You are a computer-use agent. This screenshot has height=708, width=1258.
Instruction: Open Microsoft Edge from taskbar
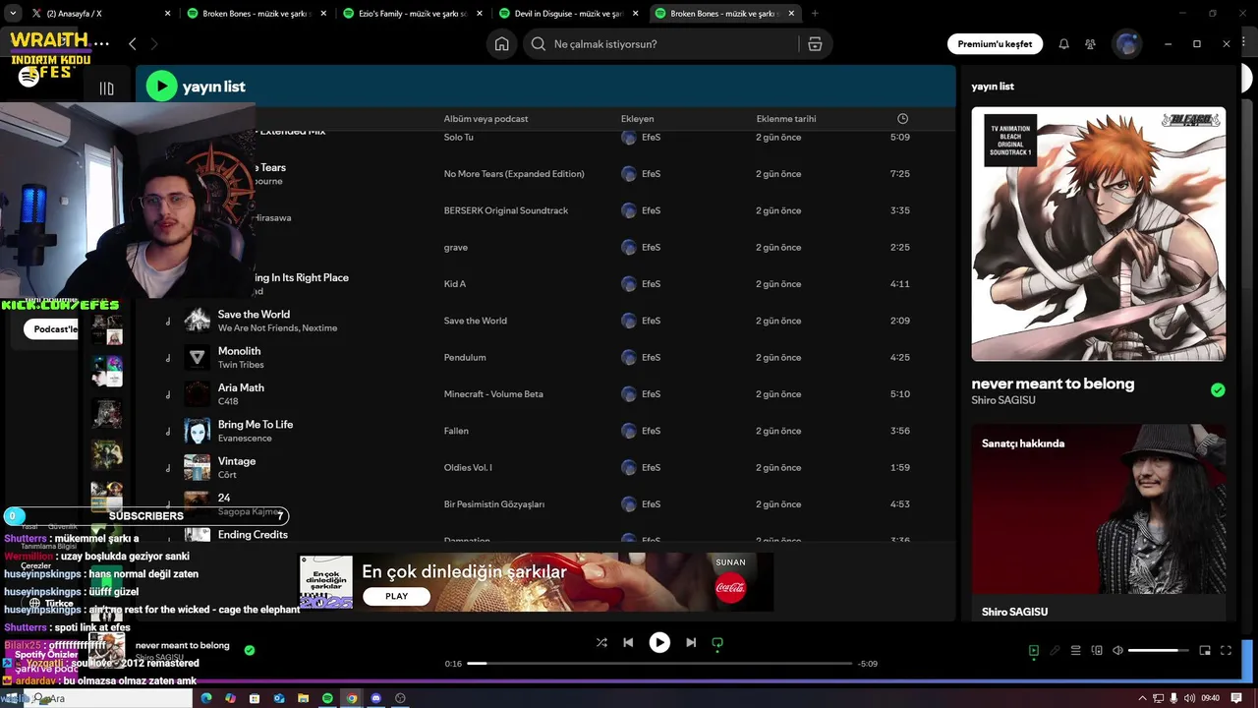(x=206, y=698)
